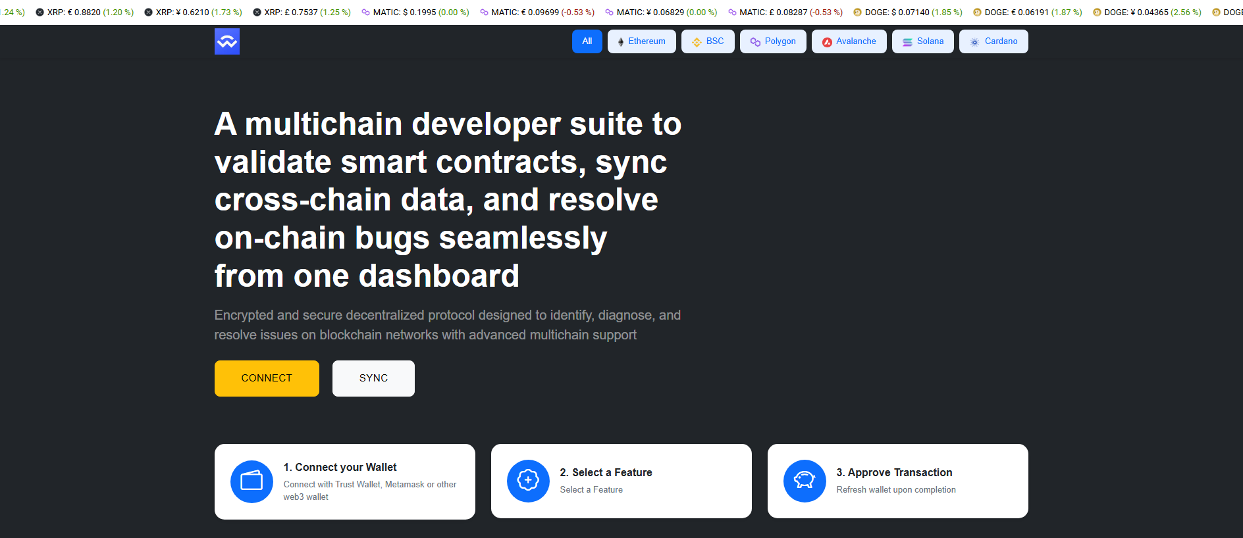Click the MATIC € 0.09699 ticker entry

click(x=537, y=12)
